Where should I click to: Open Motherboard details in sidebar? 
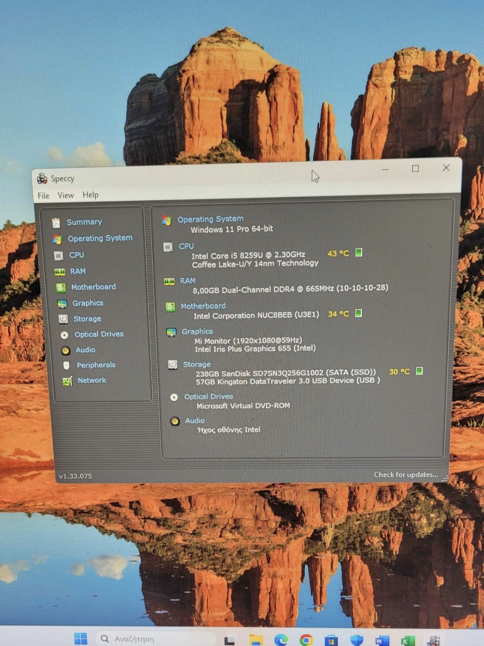tap(93, 287)
